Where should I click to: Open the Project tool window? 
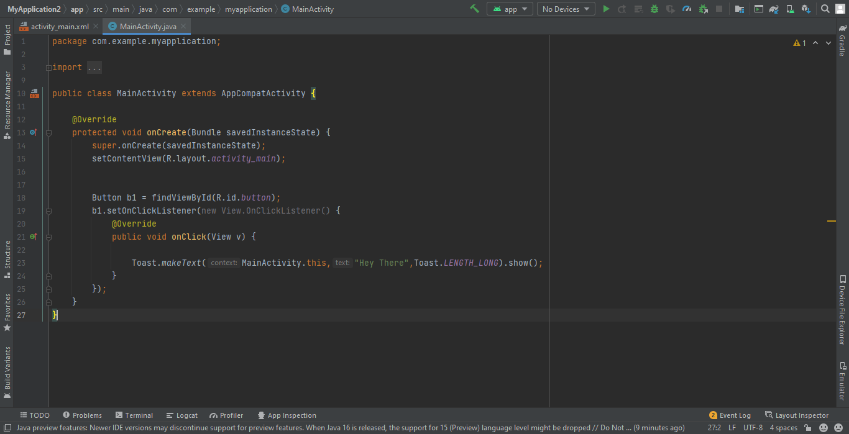tap(7, 40)
